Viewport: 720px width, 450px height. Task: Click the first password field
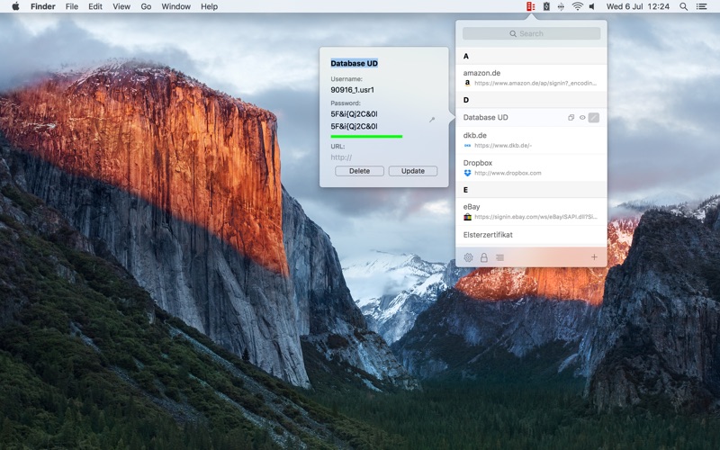(x=354, y=114)
